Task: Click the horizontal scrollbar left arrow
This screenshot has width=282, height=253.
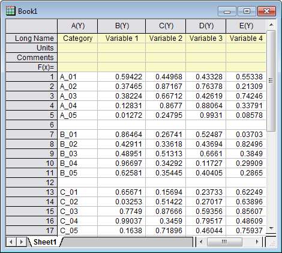Action: pyautogui.click(x=201, y=242)
